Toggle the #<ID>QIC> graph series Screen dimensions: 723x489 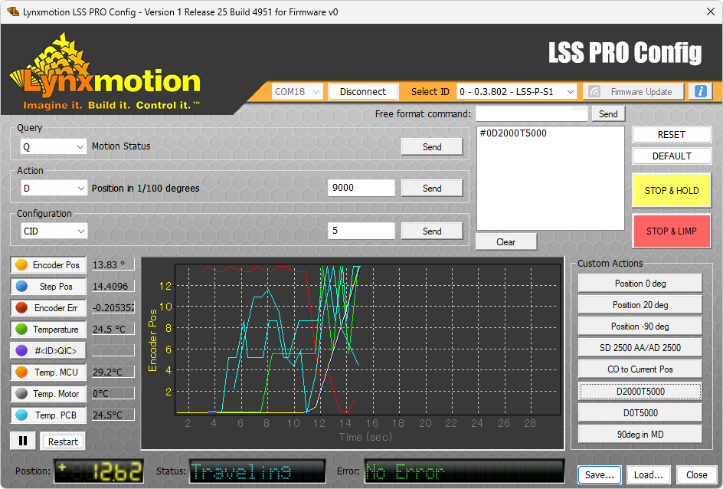[48, 350]
